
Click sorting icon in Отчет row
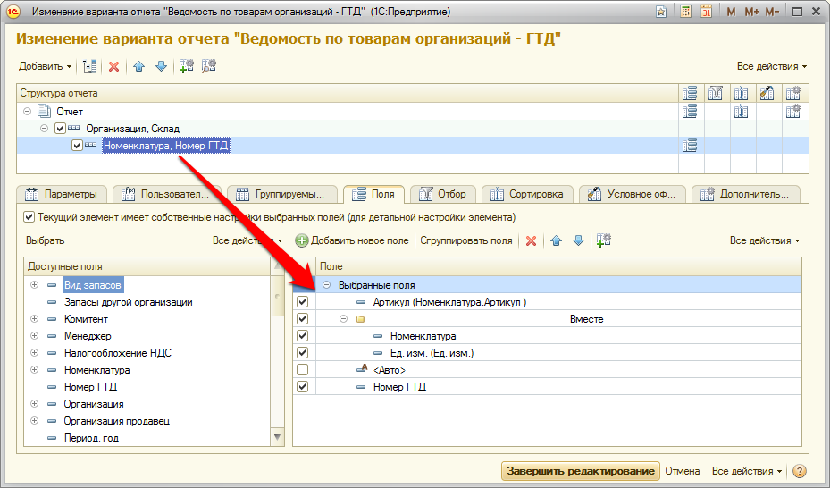coord(741,111)
